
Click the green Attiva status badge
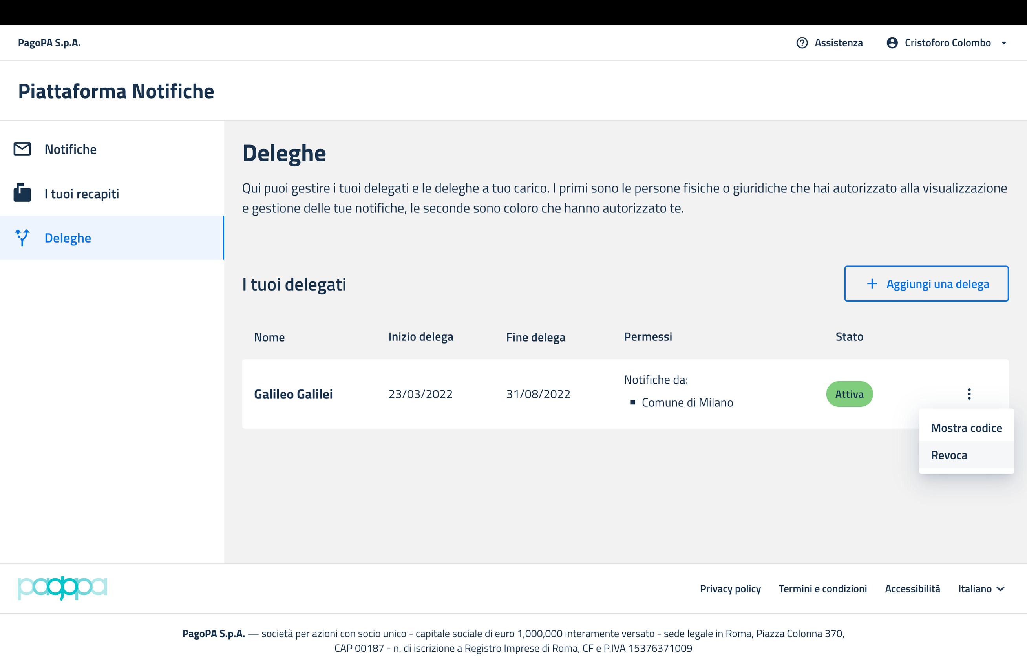pos(849,394)
